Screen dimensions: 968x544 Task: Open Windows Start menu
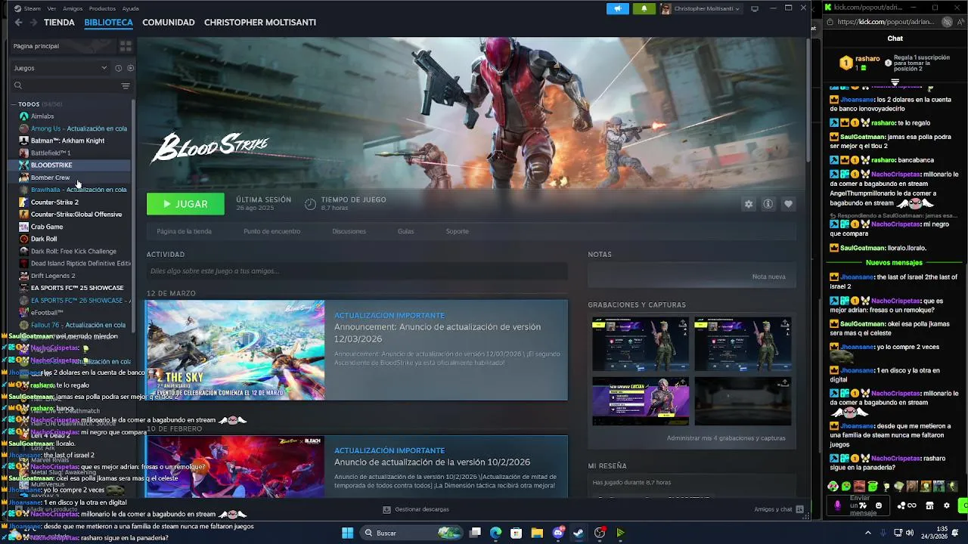pos(347,533)
